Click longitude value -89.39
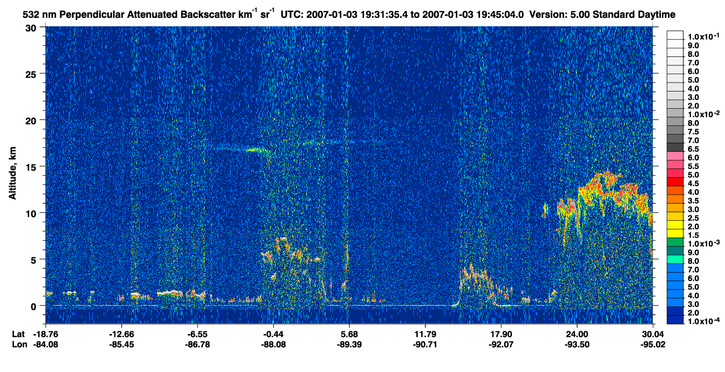The width and height of the screenshot is (725, 372). pyautogui.click(x=349, y=344)
